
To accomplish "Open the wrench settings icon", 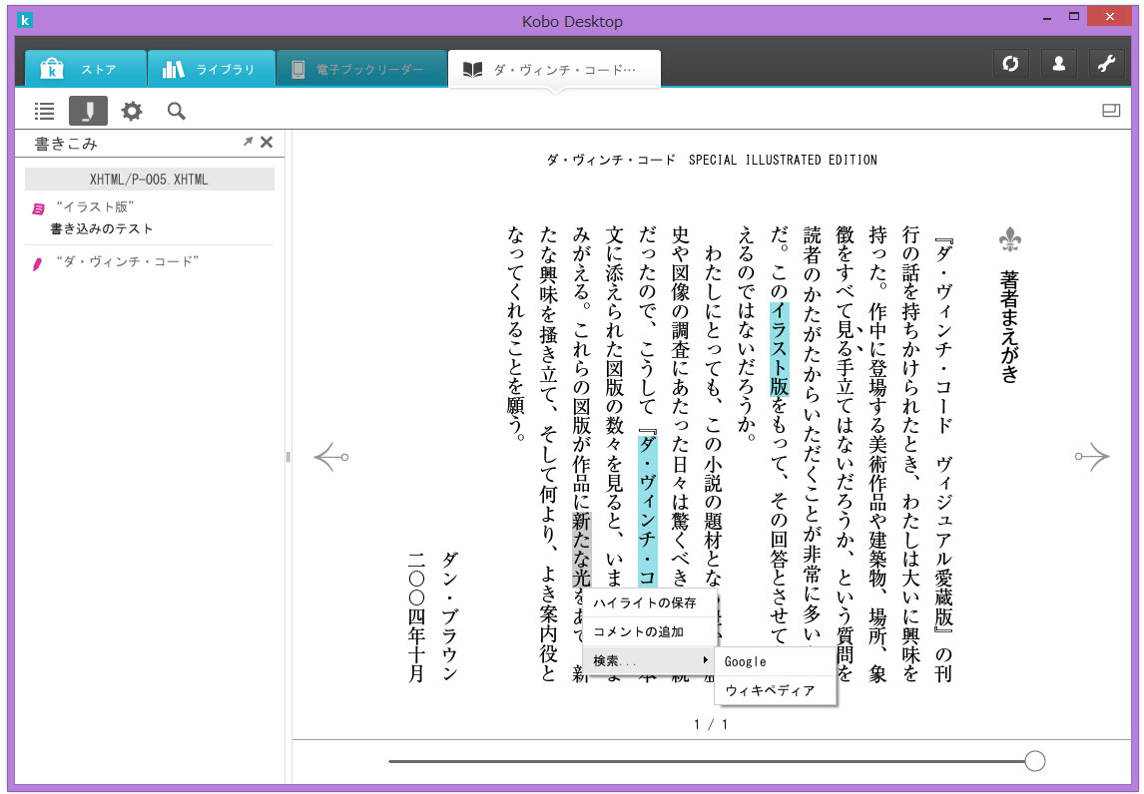I will (1107, 64).
